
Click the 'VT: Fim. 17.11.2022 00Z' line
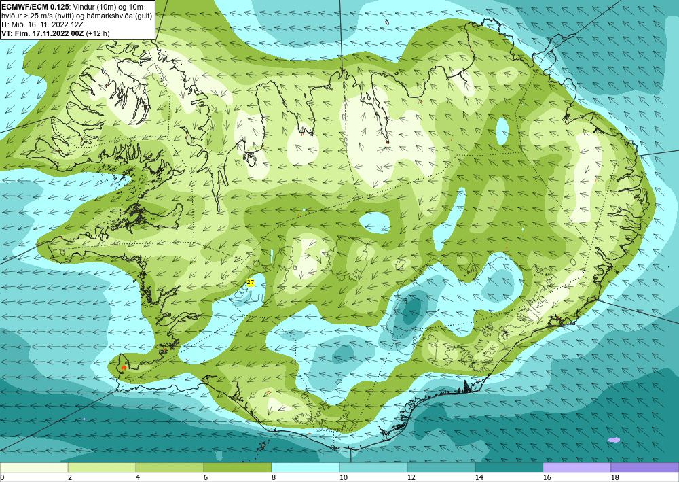tap(43, 33)
